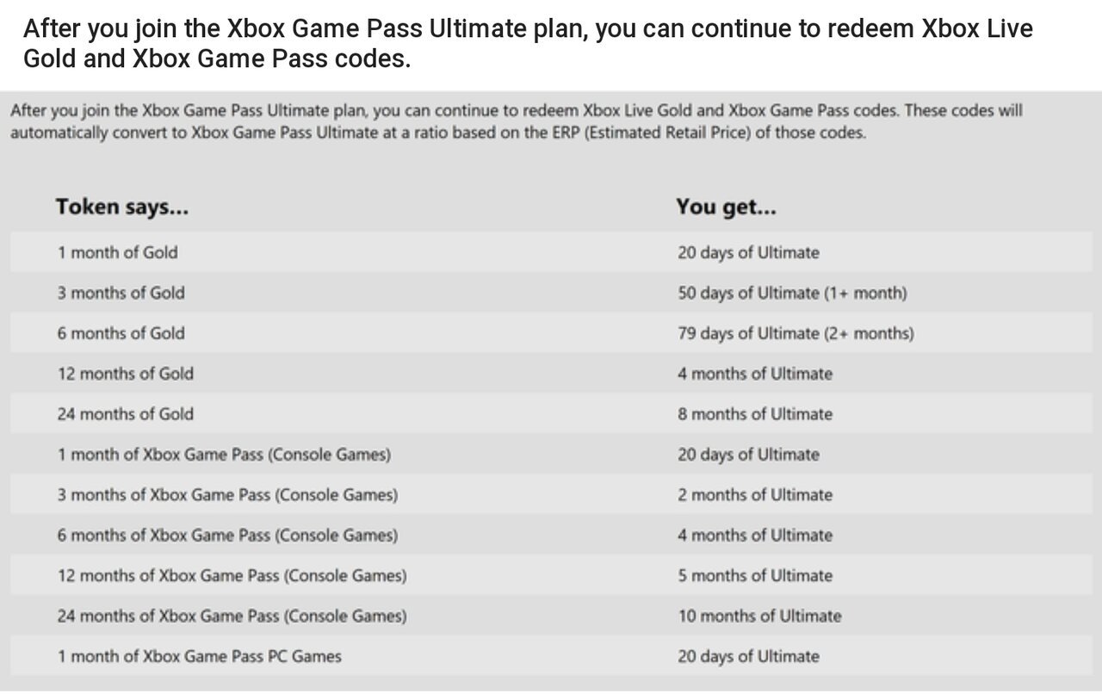Select the '3 months of Gold' token row
The width and height of the screenshot is (1102, 694).
[551, 293]
